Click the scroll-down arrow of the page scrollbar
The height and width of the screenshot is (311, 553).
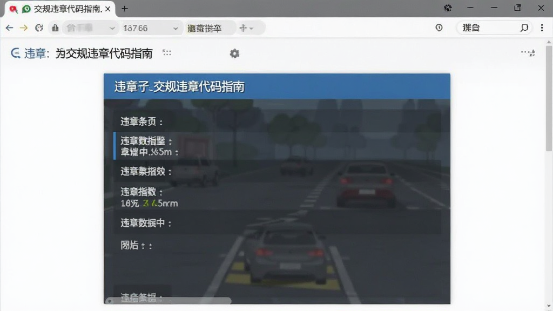tap(549, 307)
